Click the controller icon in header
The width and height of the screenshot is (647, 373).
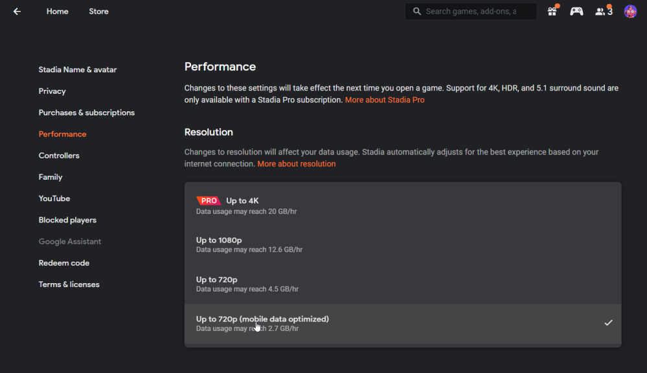pyautogui.click(x=576, y=12)
